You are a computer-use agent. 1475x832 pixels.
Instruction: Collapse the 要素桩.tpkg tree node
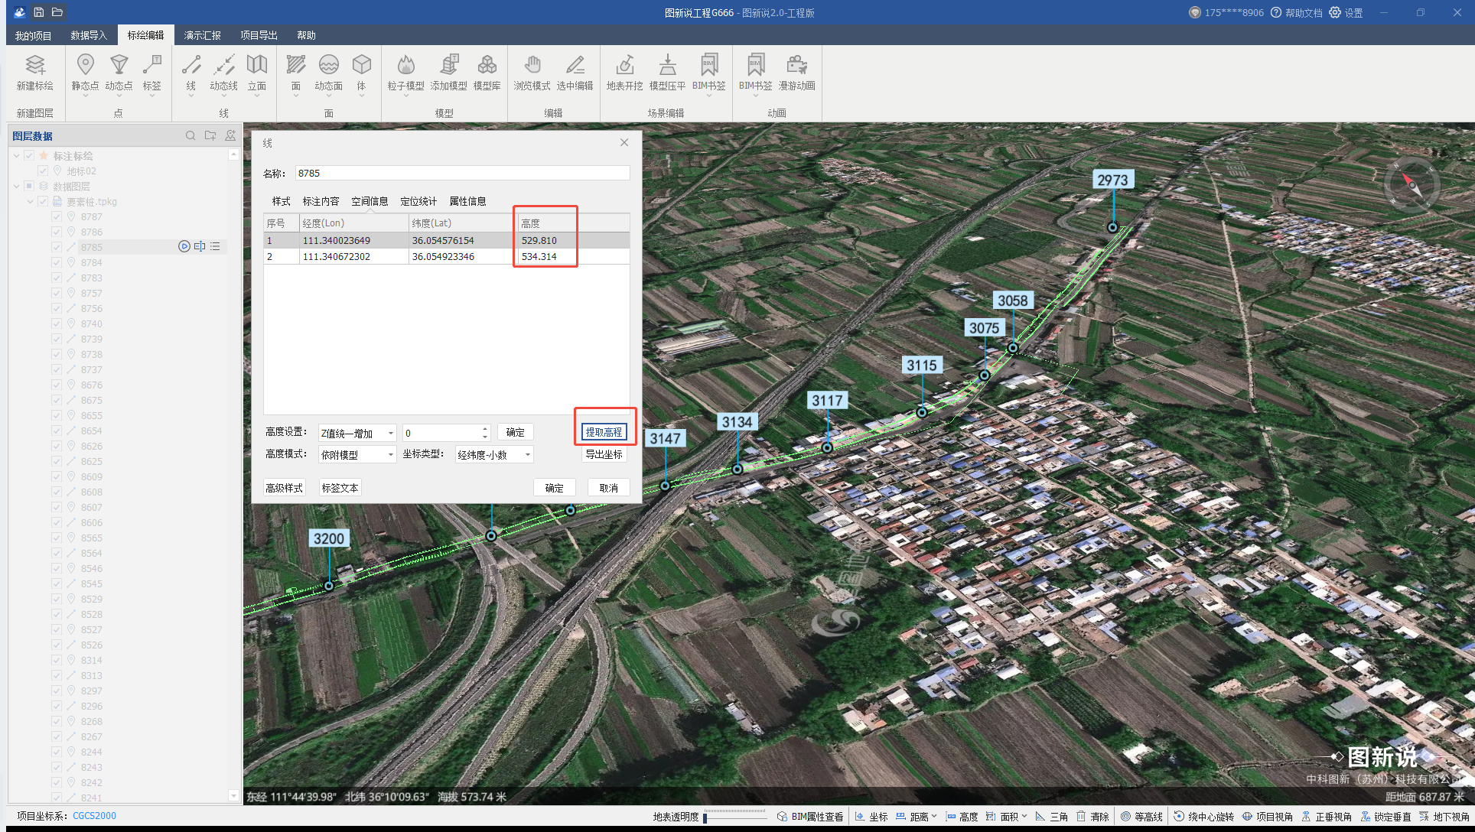[x=30, y=201]
